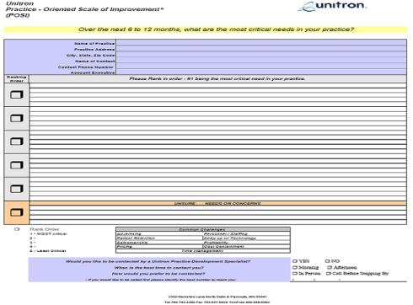This screenshot has height=305, width=413.
Task: Check the YES contact checkbox
Action: pyautogui.click(x=295, y=261)
